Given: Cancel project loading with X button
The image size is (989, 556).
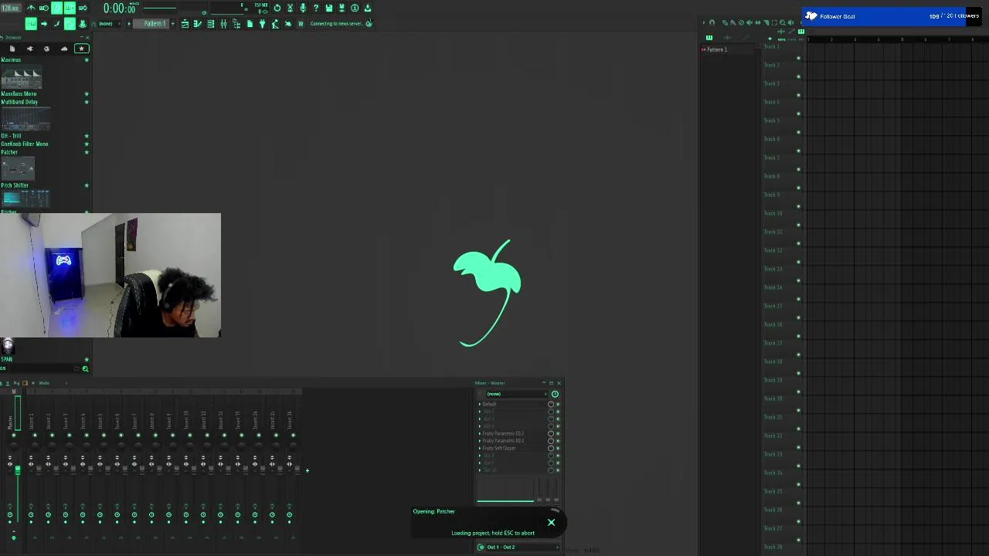Looking at the screenshot, I should click(551, 523).
